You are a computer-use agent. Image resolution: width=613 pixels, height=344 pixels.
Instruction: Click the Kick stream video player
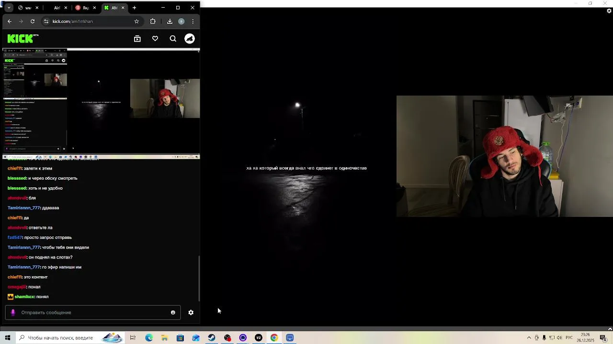tap(100, 103)
